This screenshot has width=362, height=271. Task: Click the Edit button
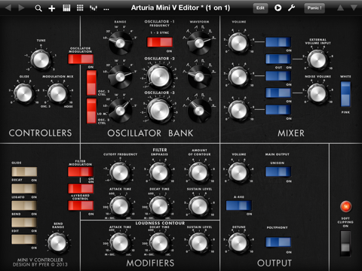[x=260, y=8]
